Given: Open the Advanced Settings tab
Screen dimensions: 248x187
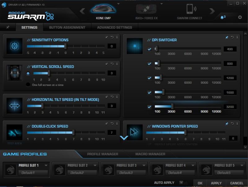Looking at the screenshot, I should pyautogui.click(x=115, y=27).
